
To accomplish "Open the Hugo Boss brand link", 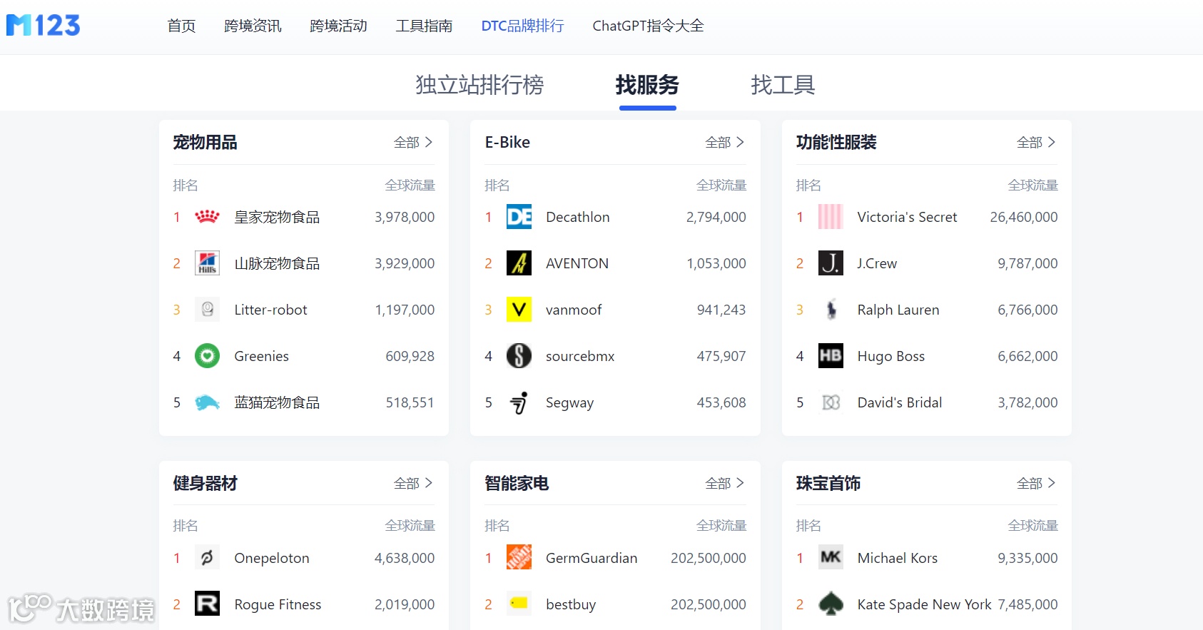I will pyautogui.click(x=891, y=356).
